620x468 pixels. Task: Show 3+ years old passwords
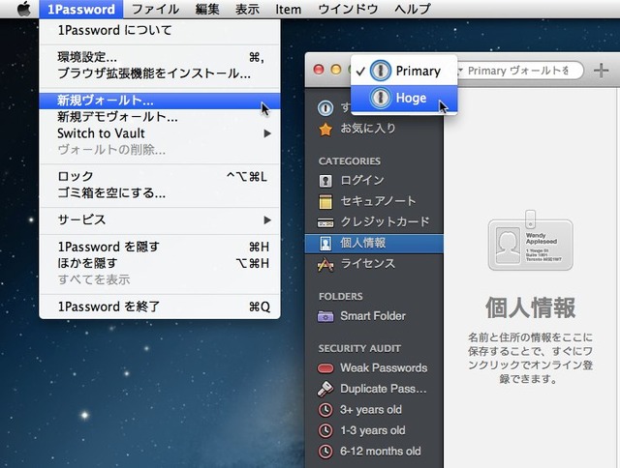[x=374, y=410]
